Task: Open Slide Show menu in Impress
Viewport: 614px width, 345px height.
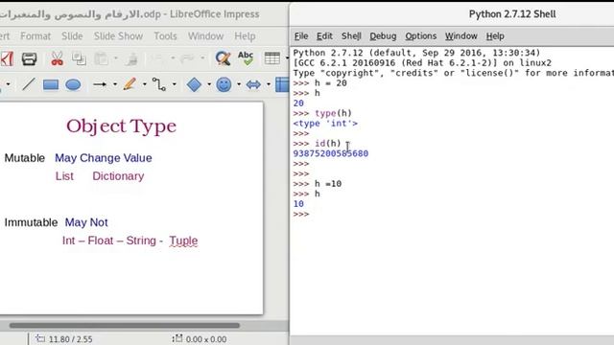Action: pyautogui.click(x=118, y=36)
